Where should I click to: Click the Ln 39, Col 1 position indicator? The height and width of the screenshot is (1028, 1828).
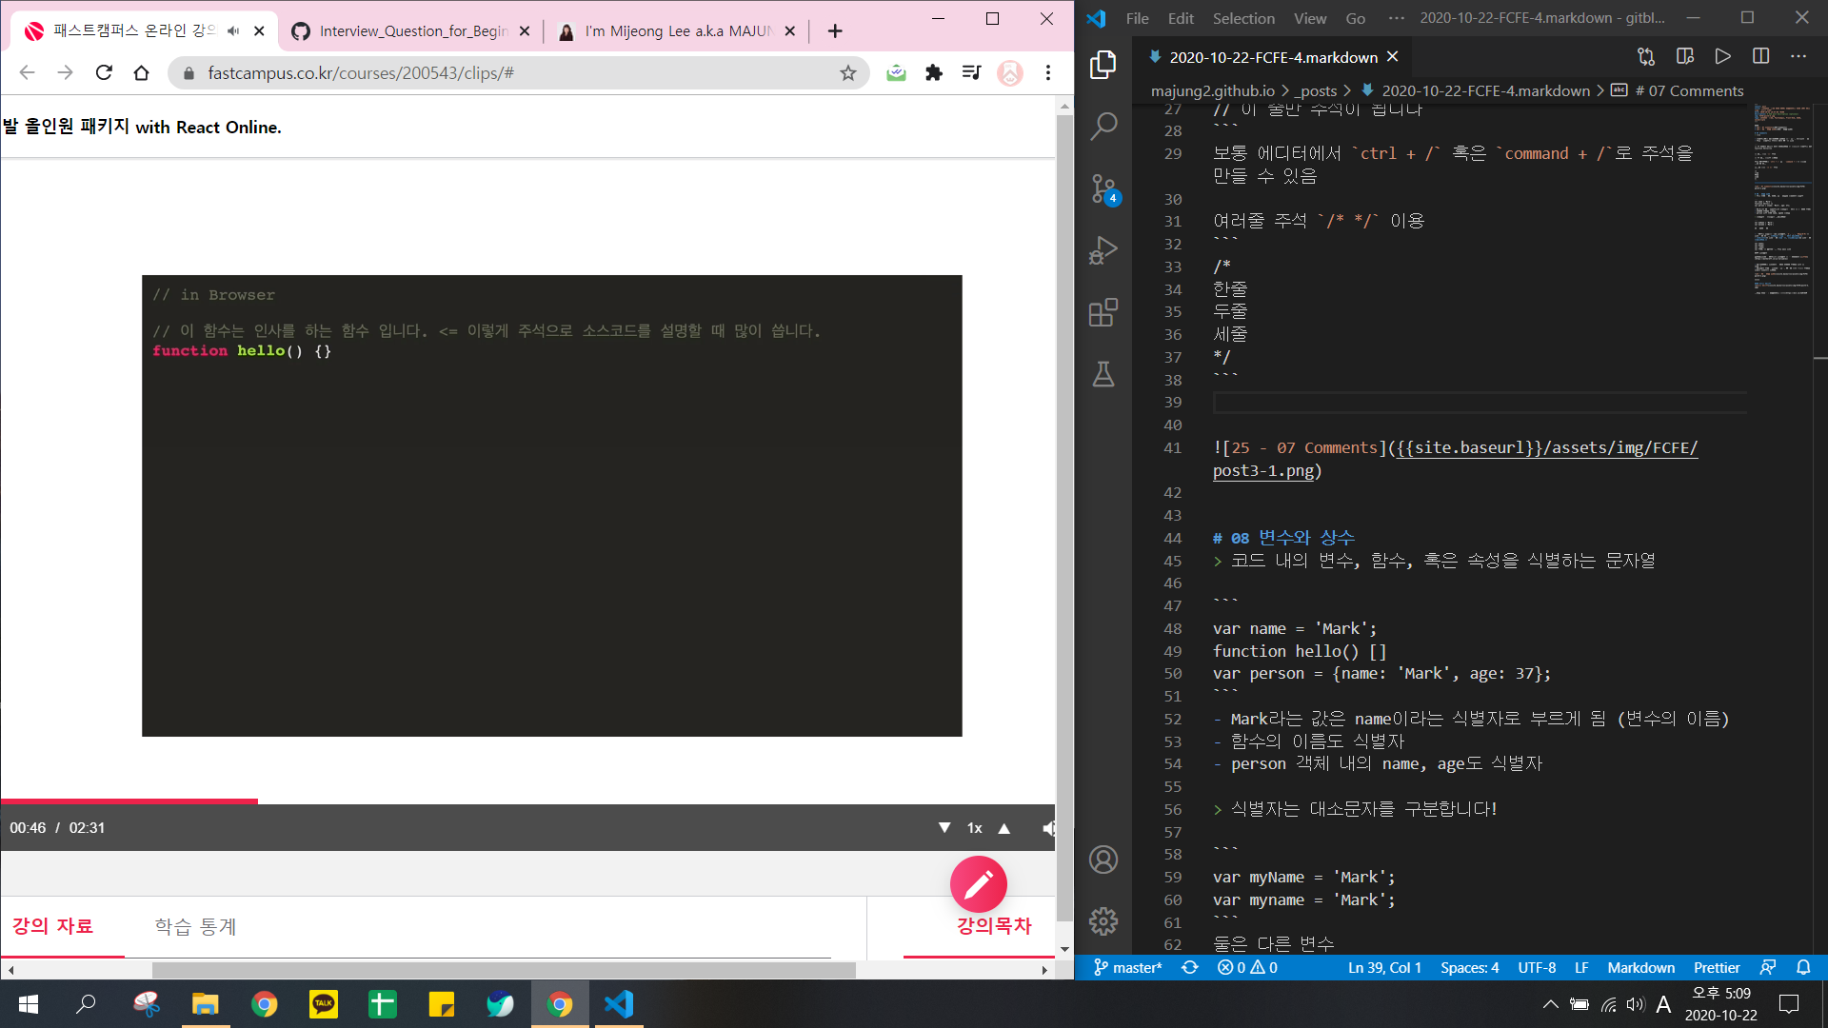tap(1384, 967)
